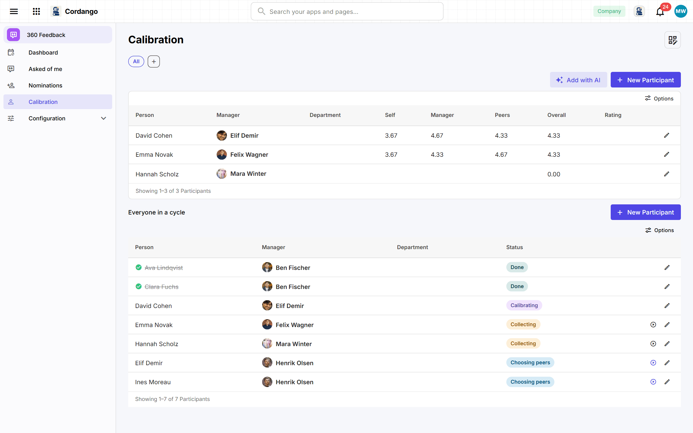This screenshot has width=693, height=433.
Task: Open Options for Everyone in a cycle
Action: (x=660, y=230)
